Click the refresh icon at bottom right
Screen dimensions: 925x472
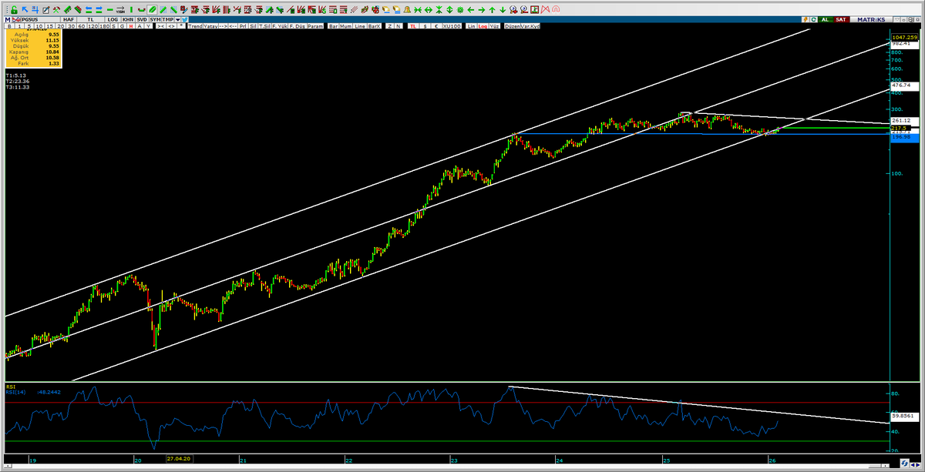(x=904, y=464)
